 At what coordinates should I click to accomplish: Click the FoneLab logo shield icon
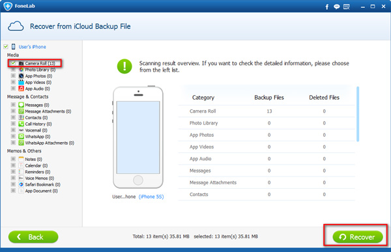click(8, 6)
